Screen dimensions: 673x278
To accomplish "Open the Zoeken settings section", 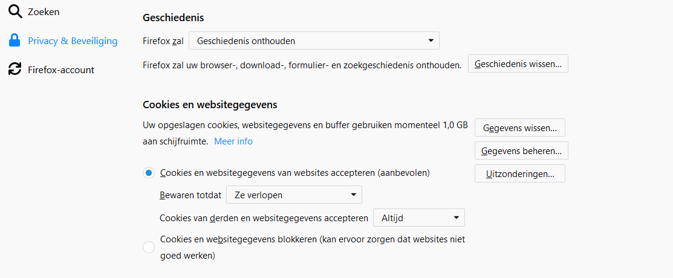I will [44, 12].
